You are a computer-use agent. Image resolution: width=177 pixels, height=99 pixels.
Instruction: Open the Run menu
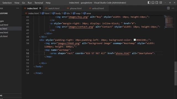[x=30, y=3]
